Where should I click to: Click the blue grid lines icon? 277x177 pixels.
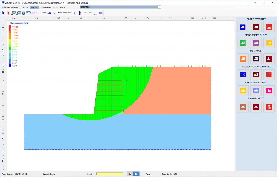[x=101, y=13]
